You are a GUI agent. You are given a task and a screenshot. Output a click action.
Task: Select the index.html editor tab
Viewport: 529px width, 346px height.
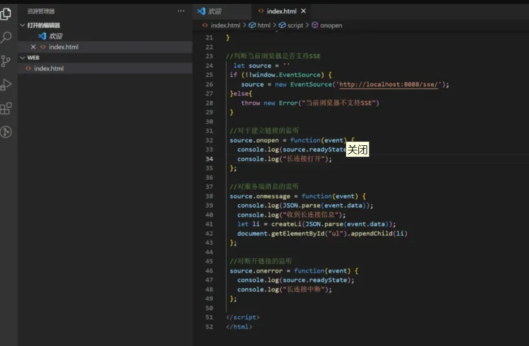tap(281, 11)
